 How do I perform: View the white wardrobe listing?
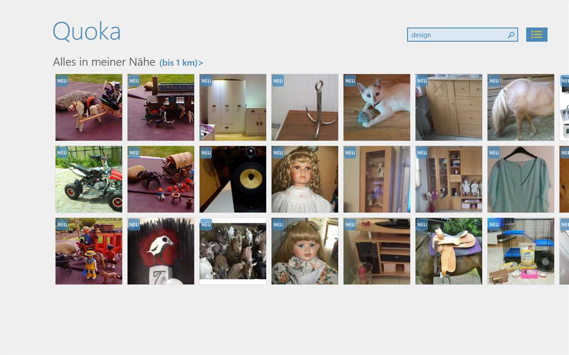(x=233, y=107)
